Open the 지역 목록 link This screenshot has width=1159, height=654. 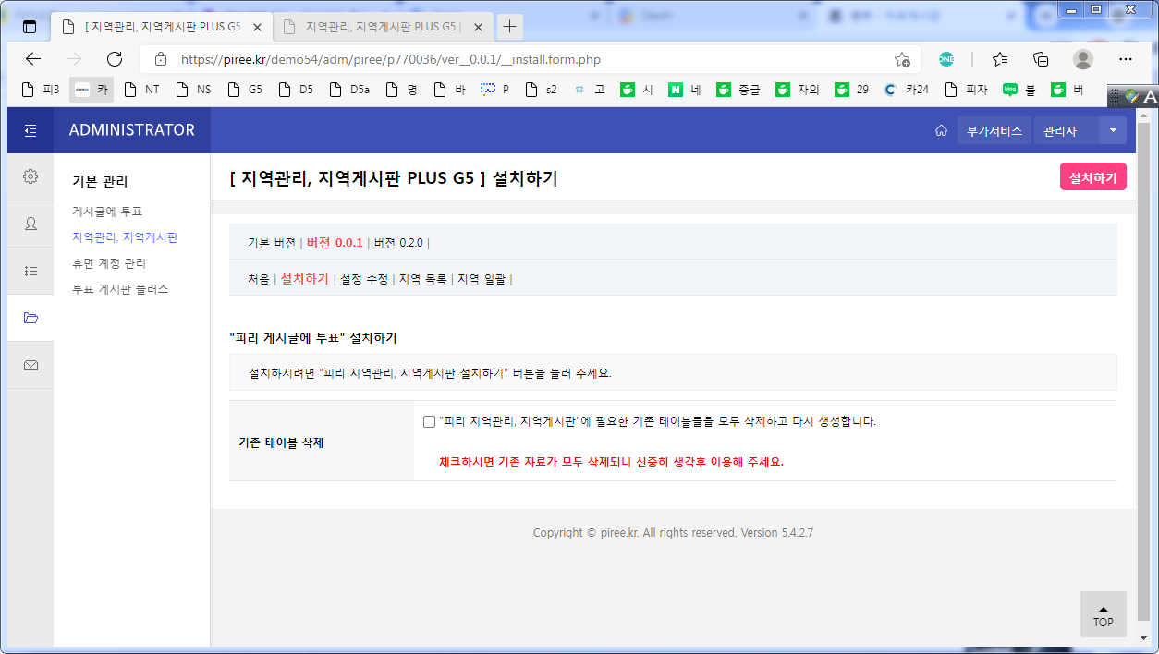pyautogui.click(x=422, y=279)
